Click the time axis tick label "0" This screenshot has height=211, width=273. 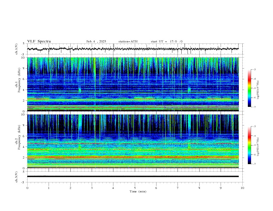point(27,188)
